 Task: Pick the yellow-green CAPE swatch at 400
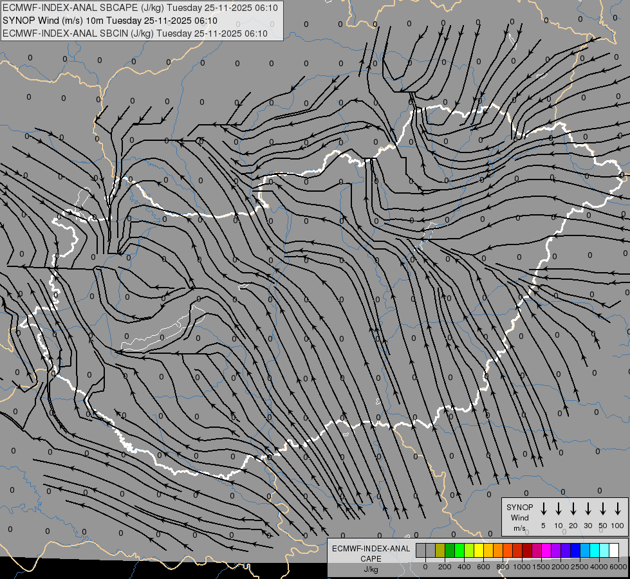pyautogui.click(x=469, y=550)
